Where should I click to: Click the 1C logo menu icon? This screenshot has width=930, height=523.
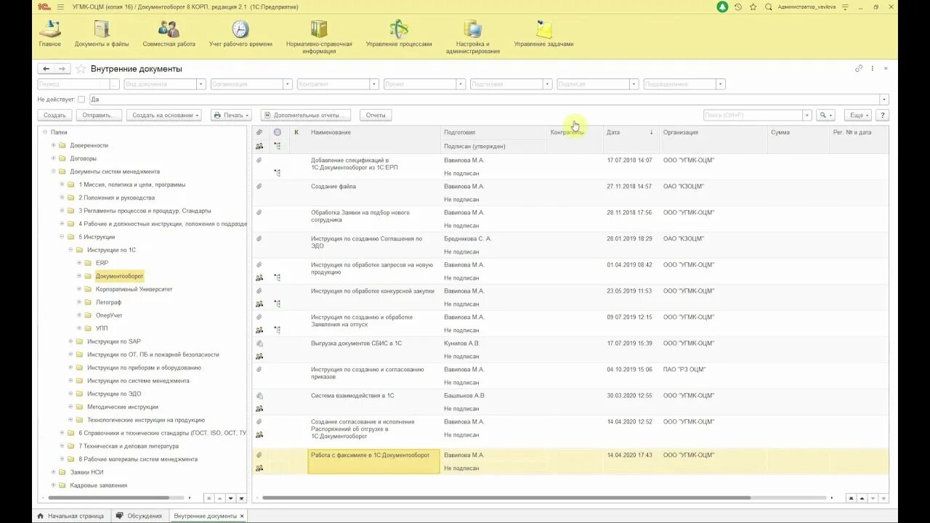coord(44,7)
